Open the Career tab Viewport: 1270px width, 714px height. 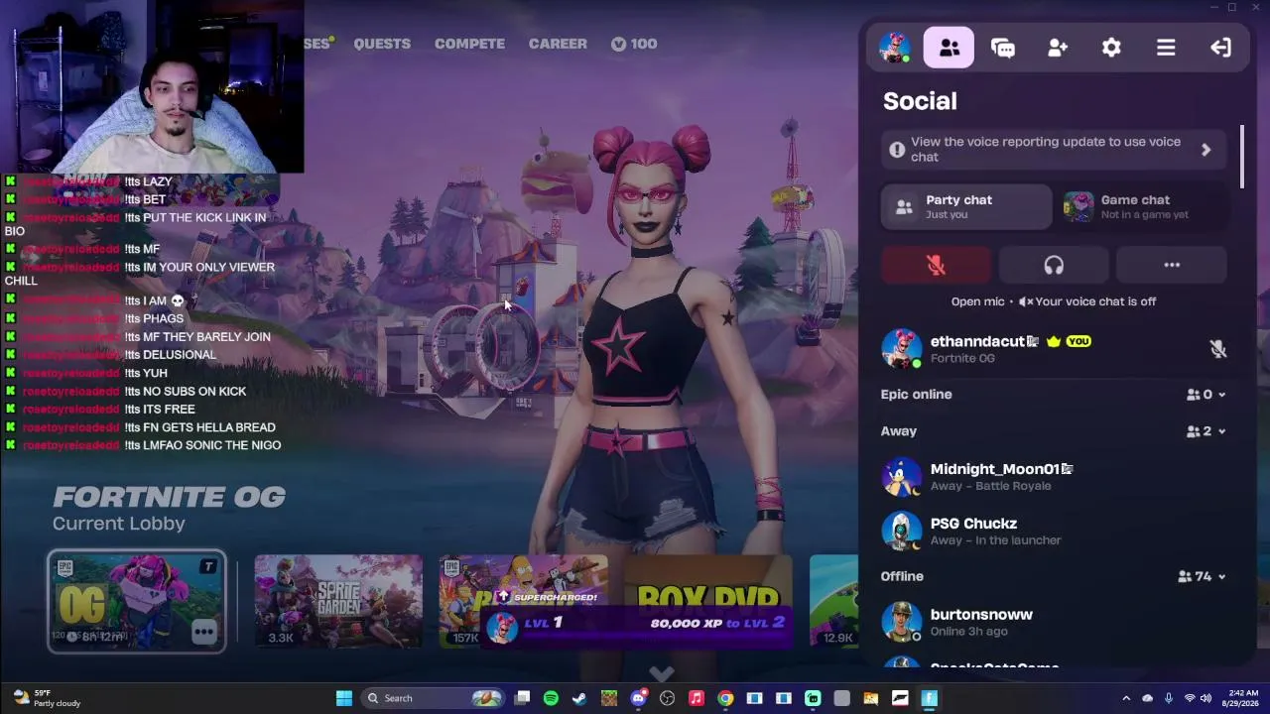pos(558,44)
